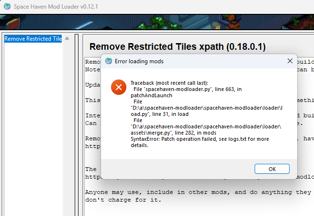Click the Space Haven Mod Loader title icon
The image size is (314, 216).
[x=7, y=6]
